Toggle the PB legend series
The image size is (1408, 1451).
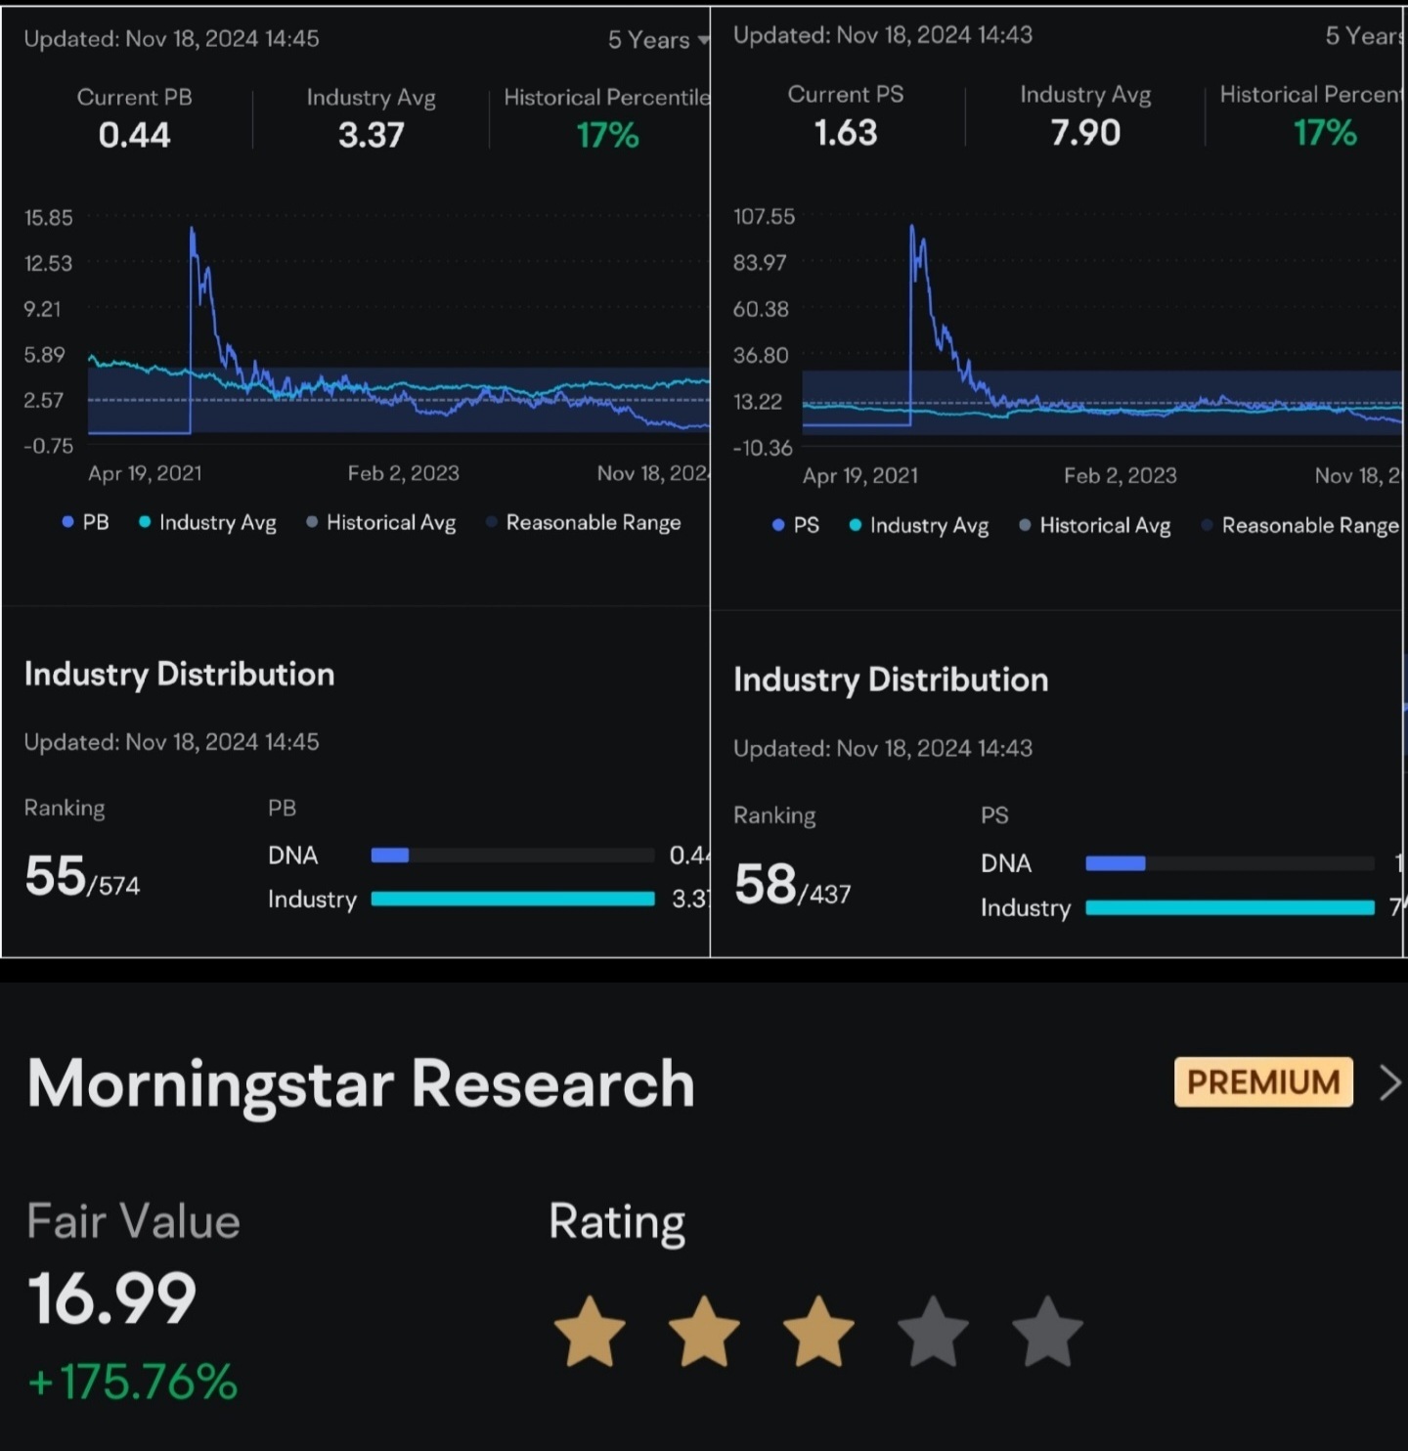click(85, 522)
